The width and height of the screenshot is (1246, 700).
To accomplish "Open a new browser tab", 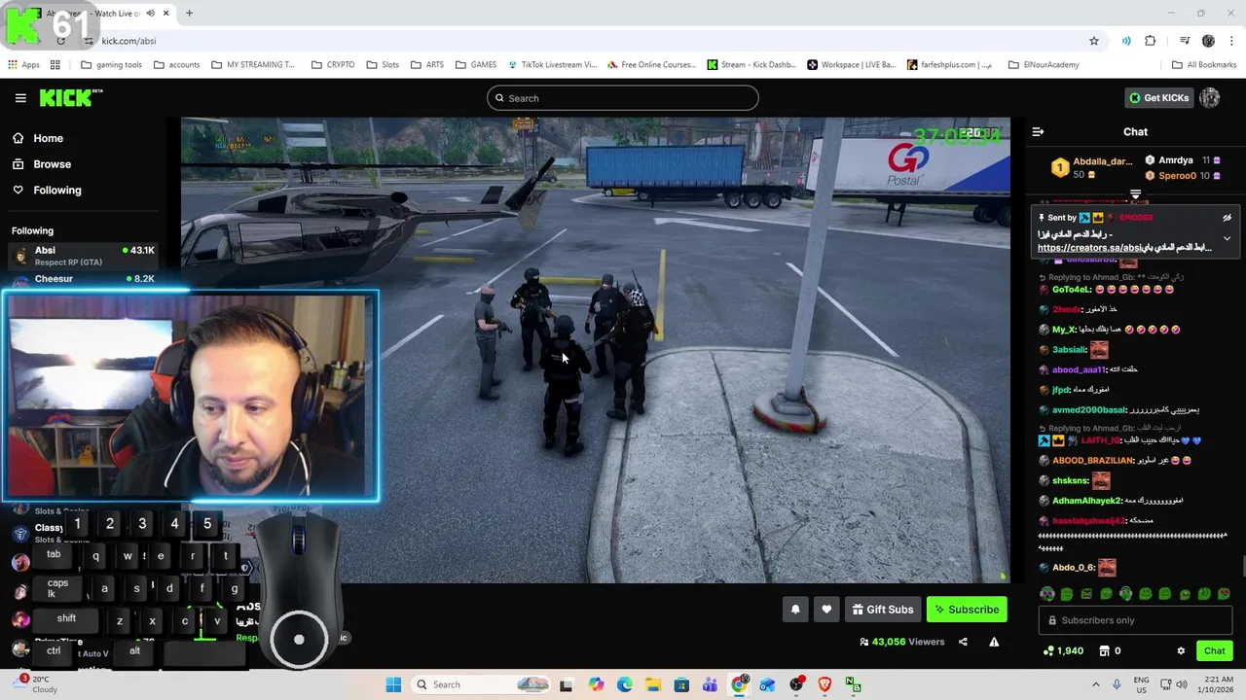I will coord(189,14).
